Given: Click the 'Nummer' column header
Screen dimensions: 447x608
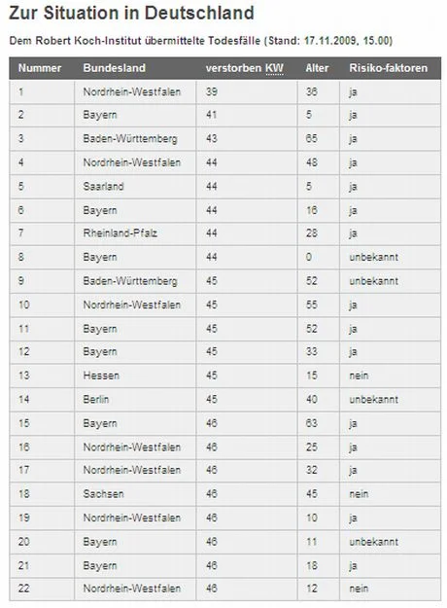Looking at the screenshot, I should 40,68.
